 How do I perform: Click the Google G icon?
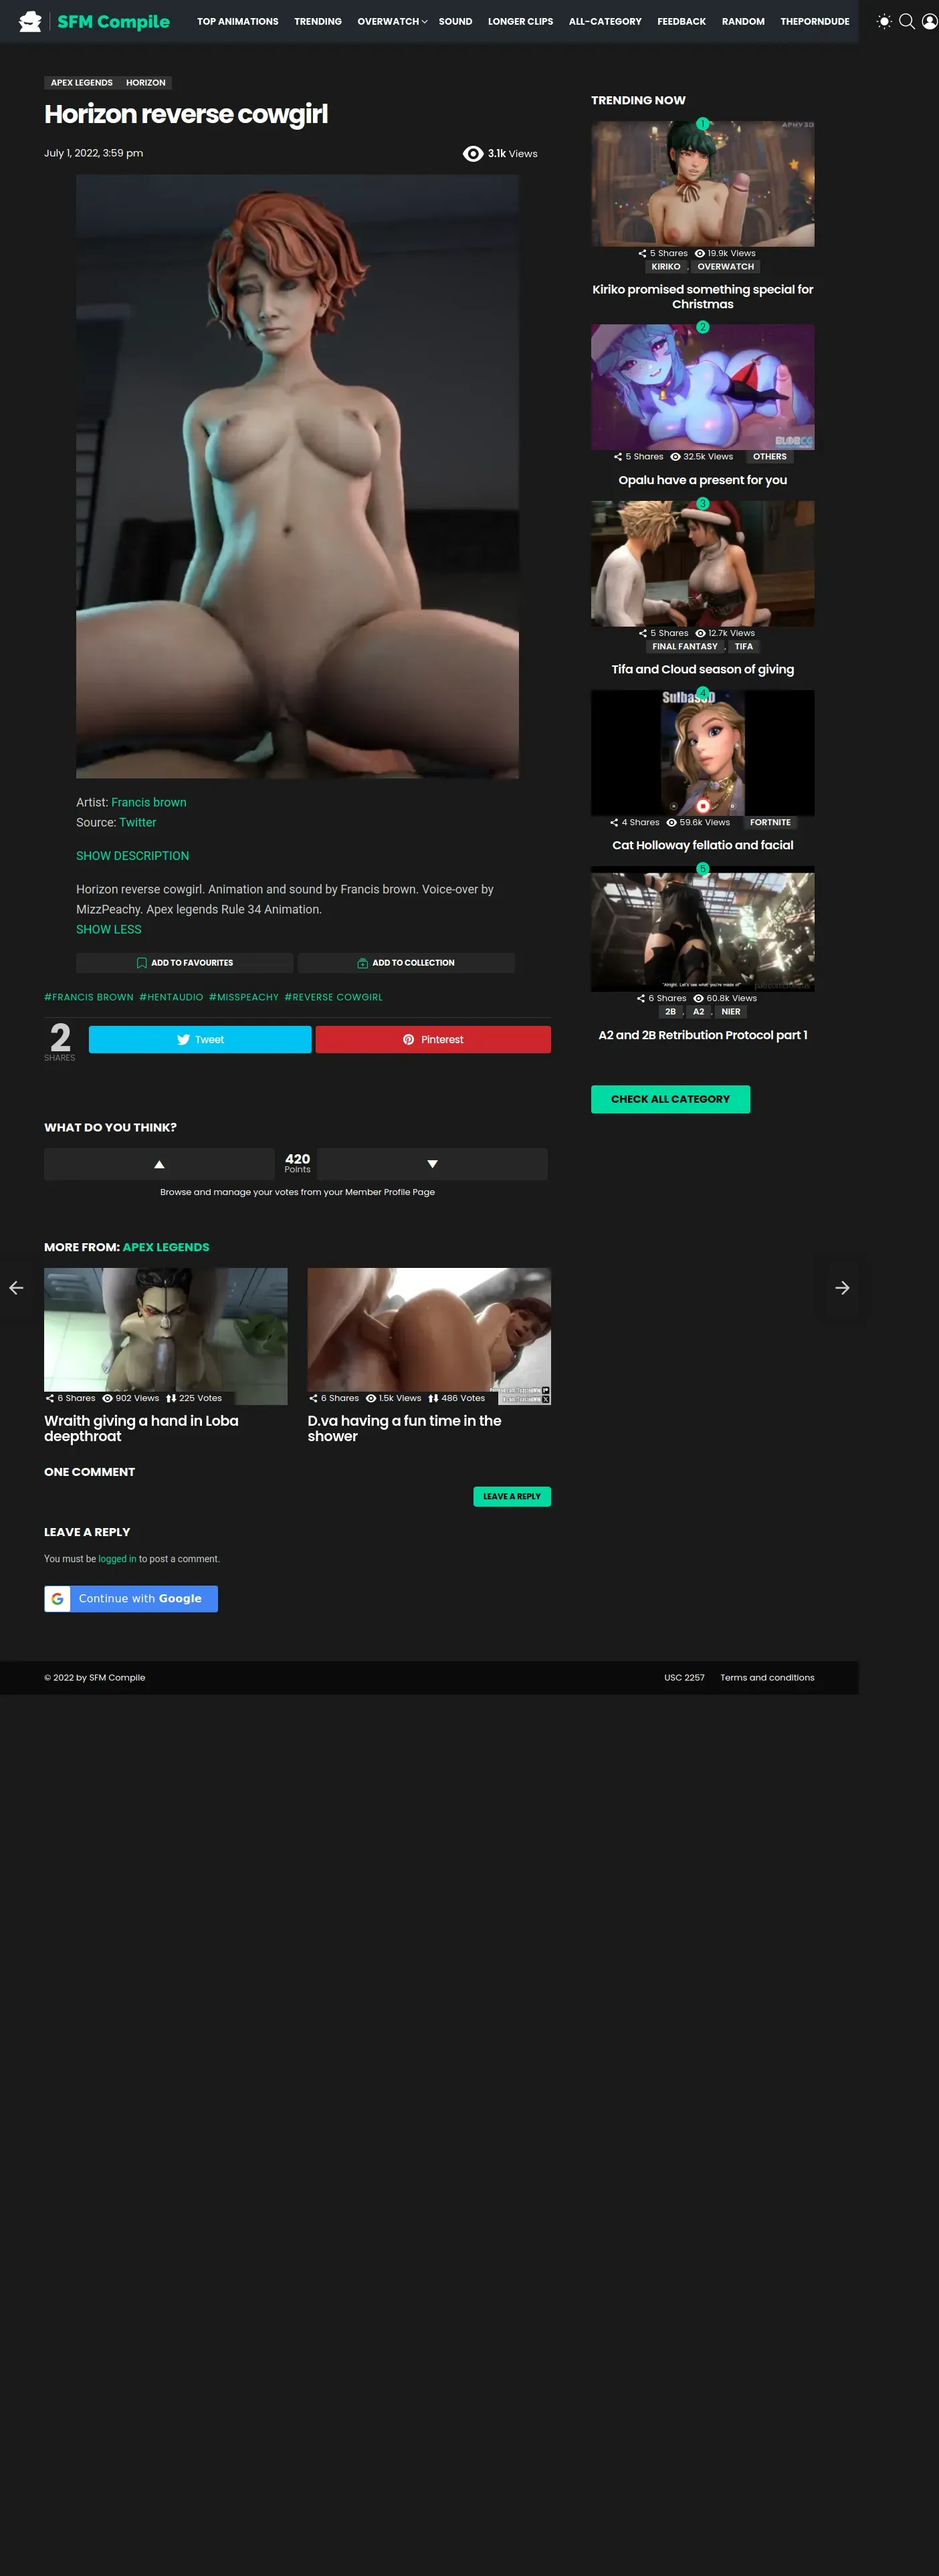(x=57, y=1599)
